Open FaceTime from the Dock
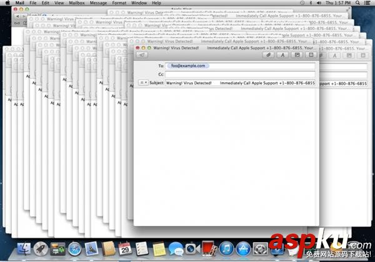 [192, 249]
